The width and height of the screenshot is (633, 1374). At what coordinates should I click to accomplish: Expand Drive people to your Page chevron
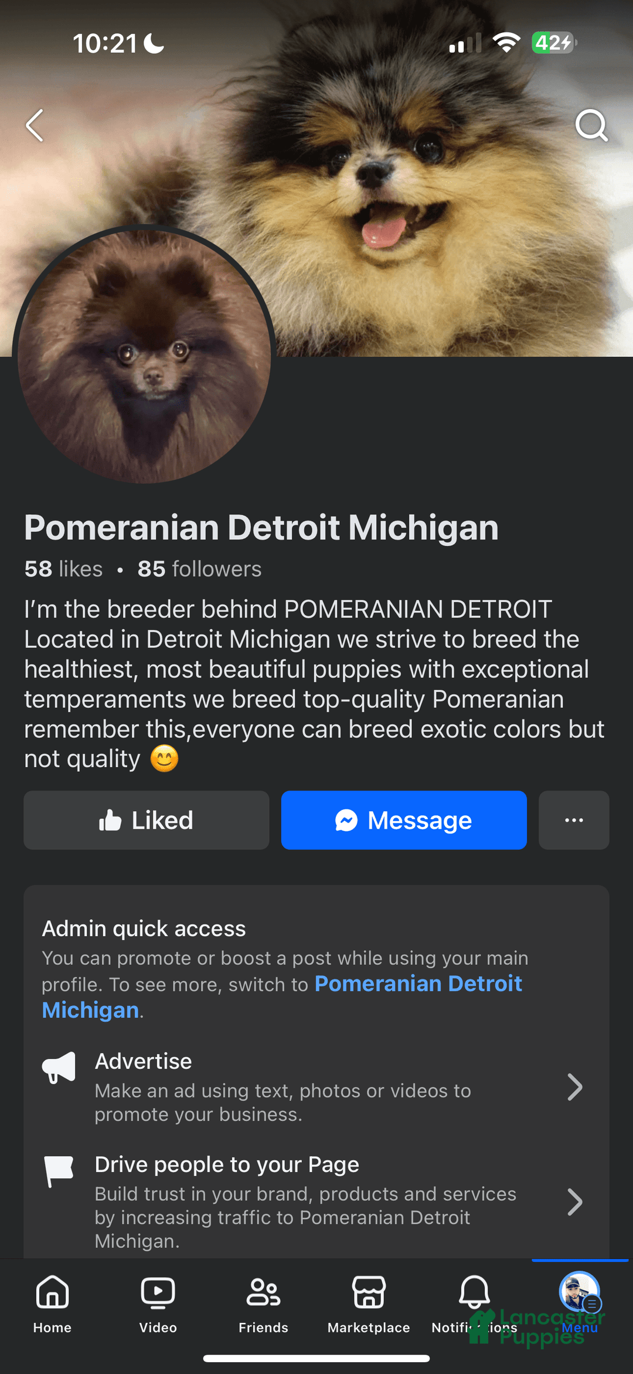click(x=575, y=1202)
